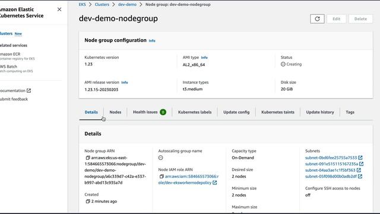This screenshot has width=380, height=214.
Task: Copy the Node group ARN icon
Action: (88, 158)
